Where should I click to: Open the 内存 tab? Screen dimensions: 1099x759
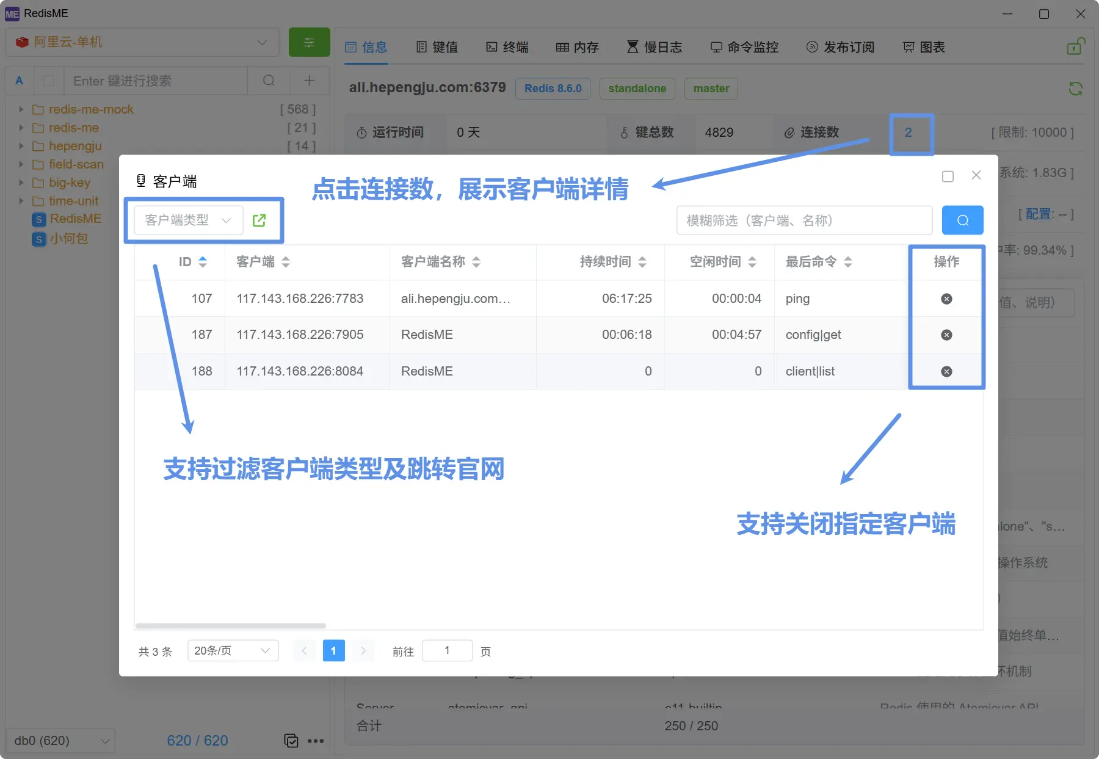click(x=577, y=47)
